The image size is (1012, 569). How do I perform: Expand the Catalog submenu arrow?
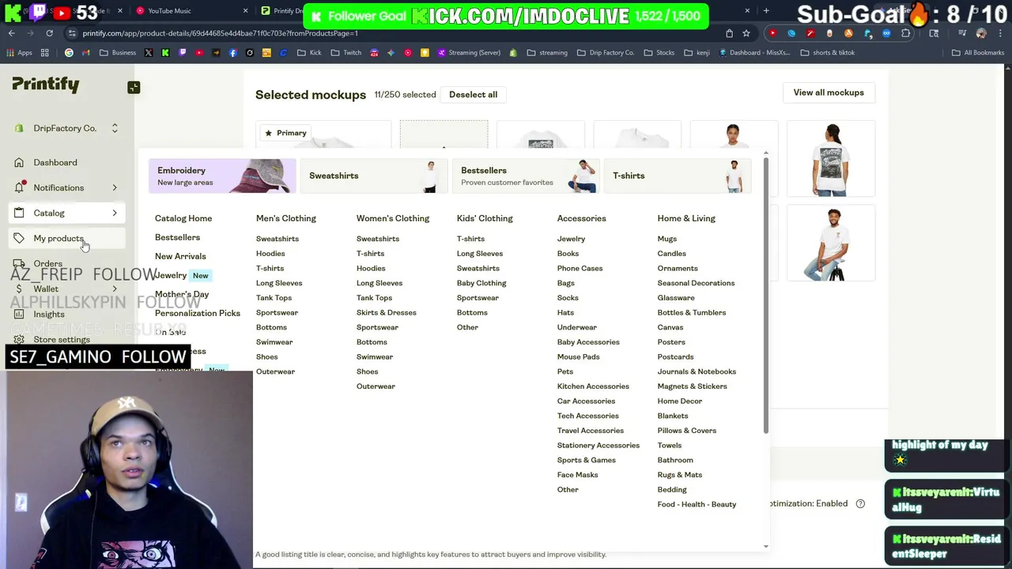click(x=115, y=213)
